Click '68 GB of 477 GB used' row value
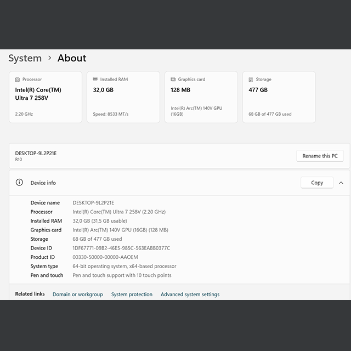 click(97, 239)
